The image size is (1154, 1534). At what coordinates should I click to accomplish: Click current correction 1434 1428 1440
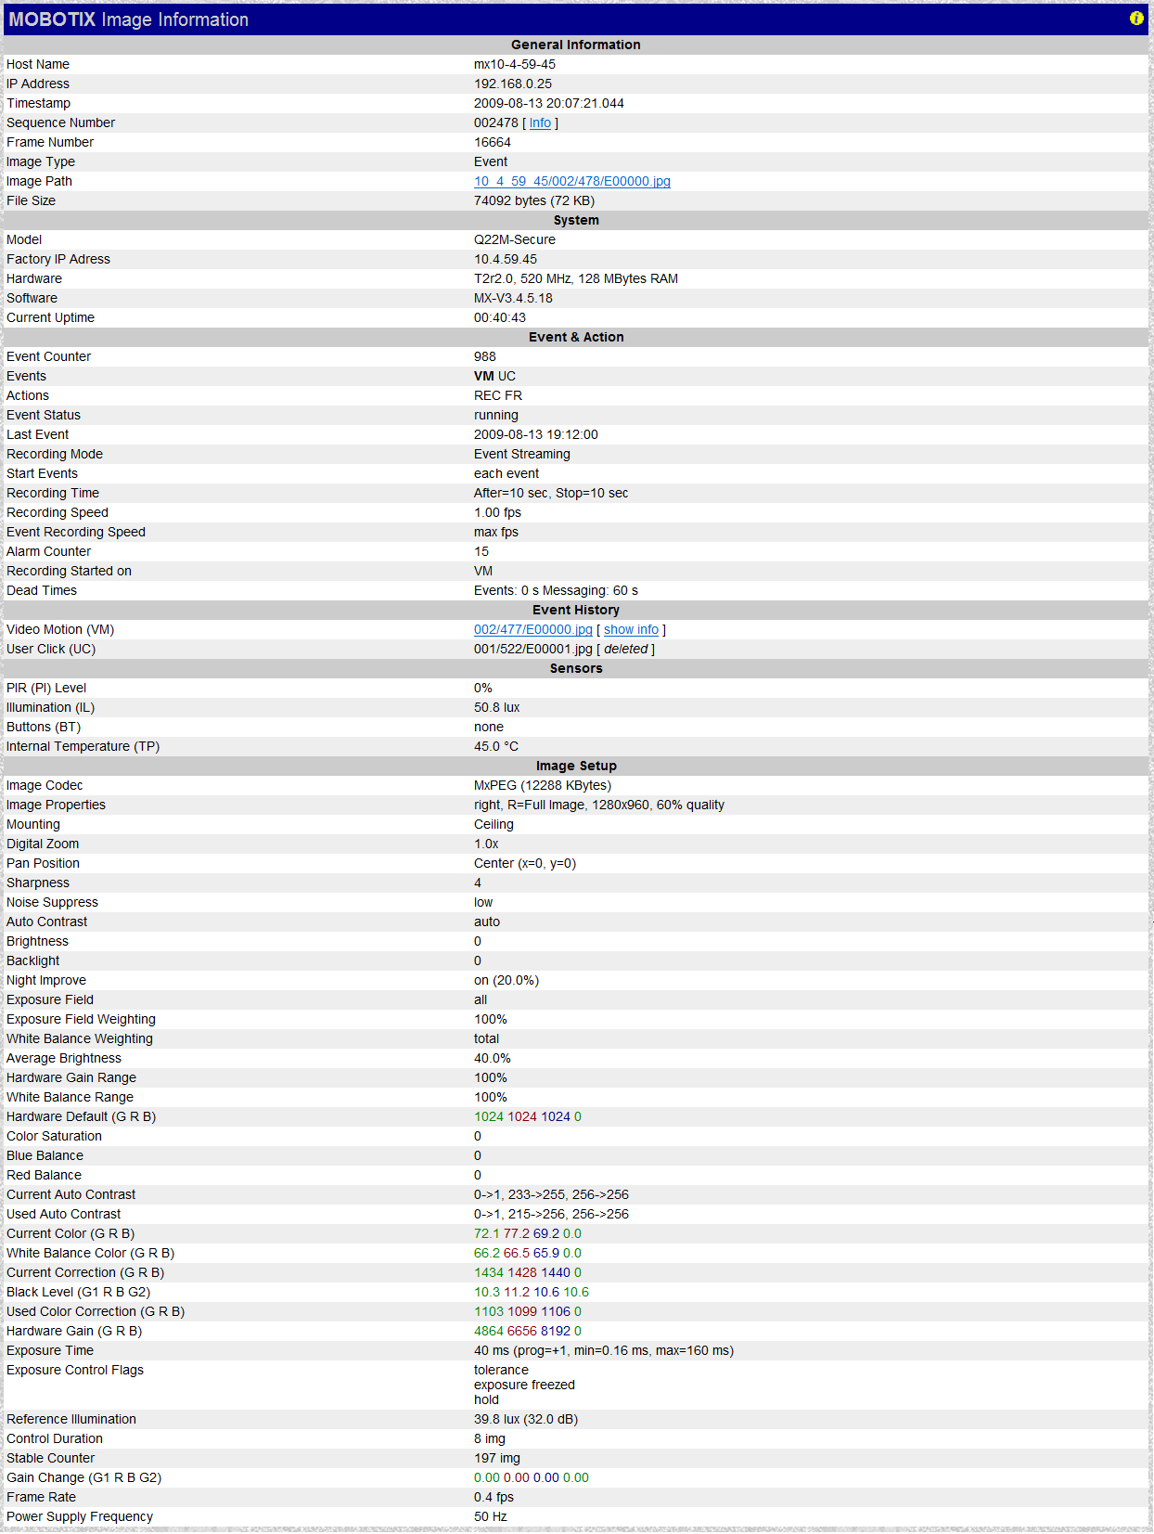(x=528, y=1272)
